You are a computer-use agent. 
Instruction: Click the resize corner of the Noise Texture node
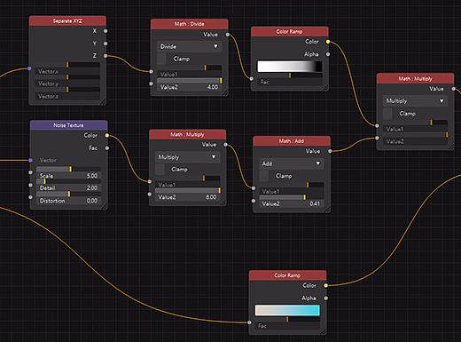tap(105, 207)
